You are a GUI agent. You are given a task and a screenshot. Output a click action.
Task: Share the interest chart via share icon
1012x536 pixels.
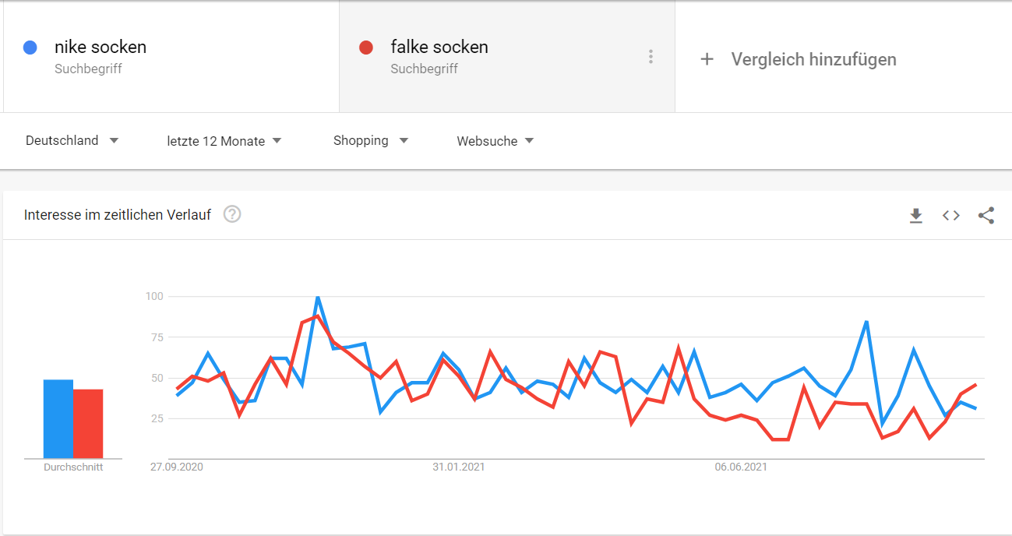(x=986, y=216)
